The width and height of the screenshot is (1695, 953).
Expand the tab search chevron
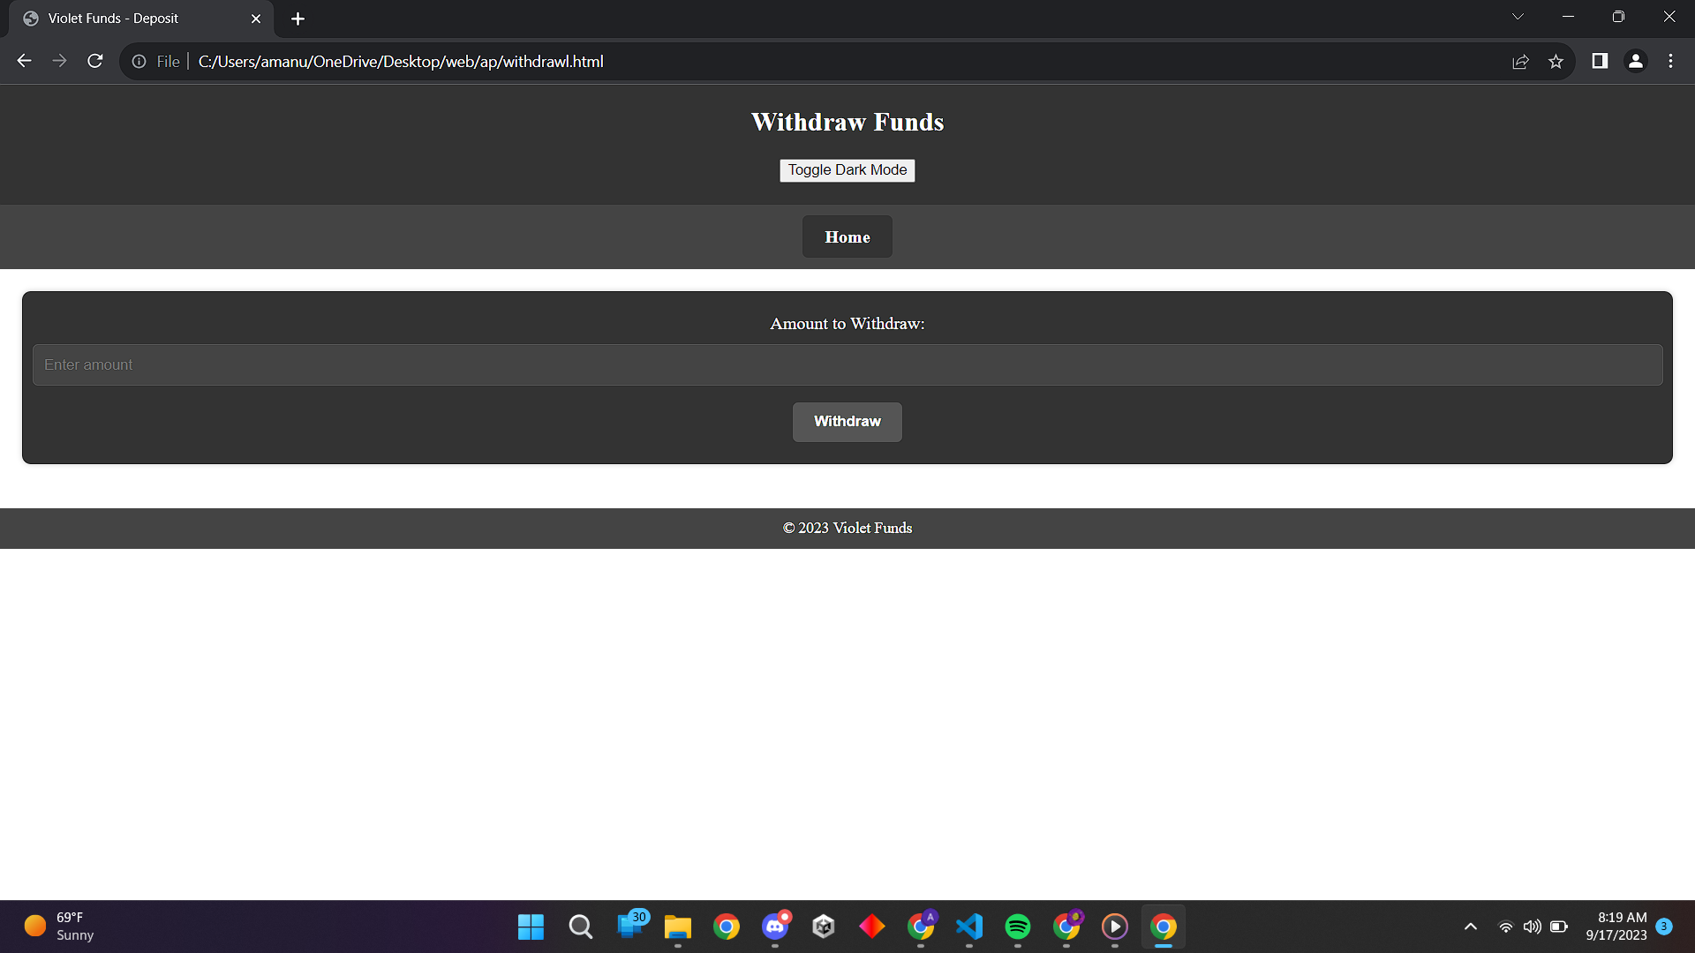tap(1518, 17)
